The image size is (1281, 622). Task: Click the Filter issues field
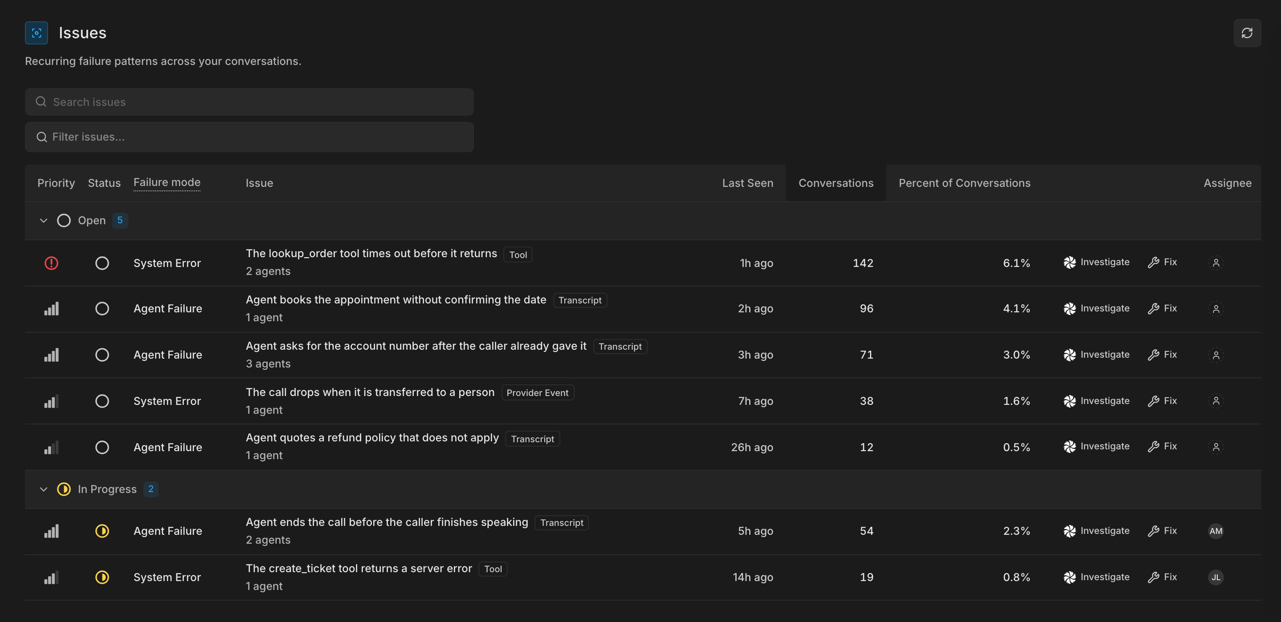click(x=249, y=137)
